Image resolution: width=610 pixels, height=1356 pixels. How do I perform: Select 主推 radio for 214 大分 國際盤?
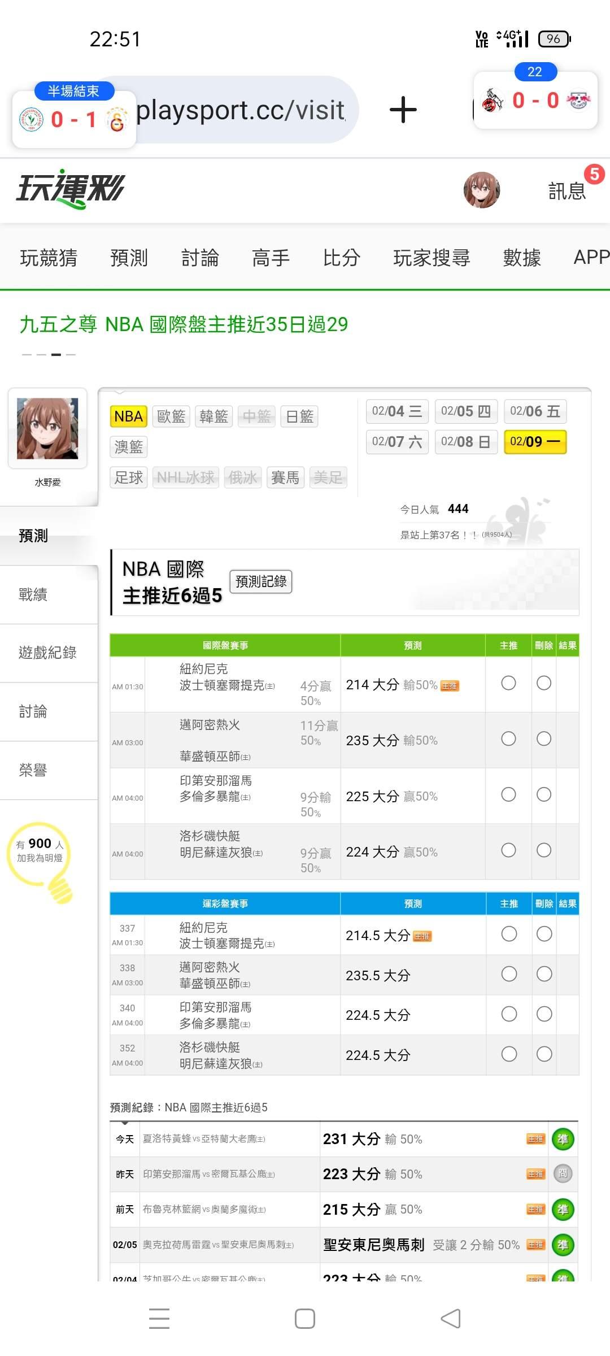click(x=508, y=683)
